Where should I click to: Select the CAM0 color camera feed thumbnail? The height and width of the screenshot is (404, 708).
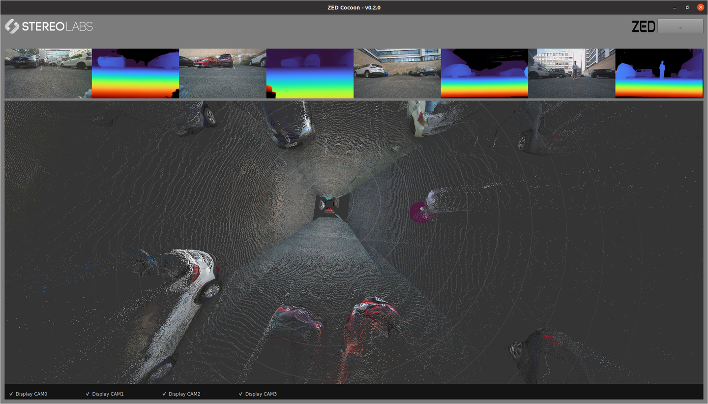coord(48,73)
